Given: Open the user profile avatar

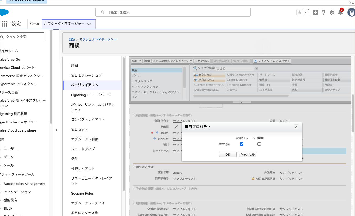Looking at the screenshot, I should pyautogui.click(x=351, y=12).
